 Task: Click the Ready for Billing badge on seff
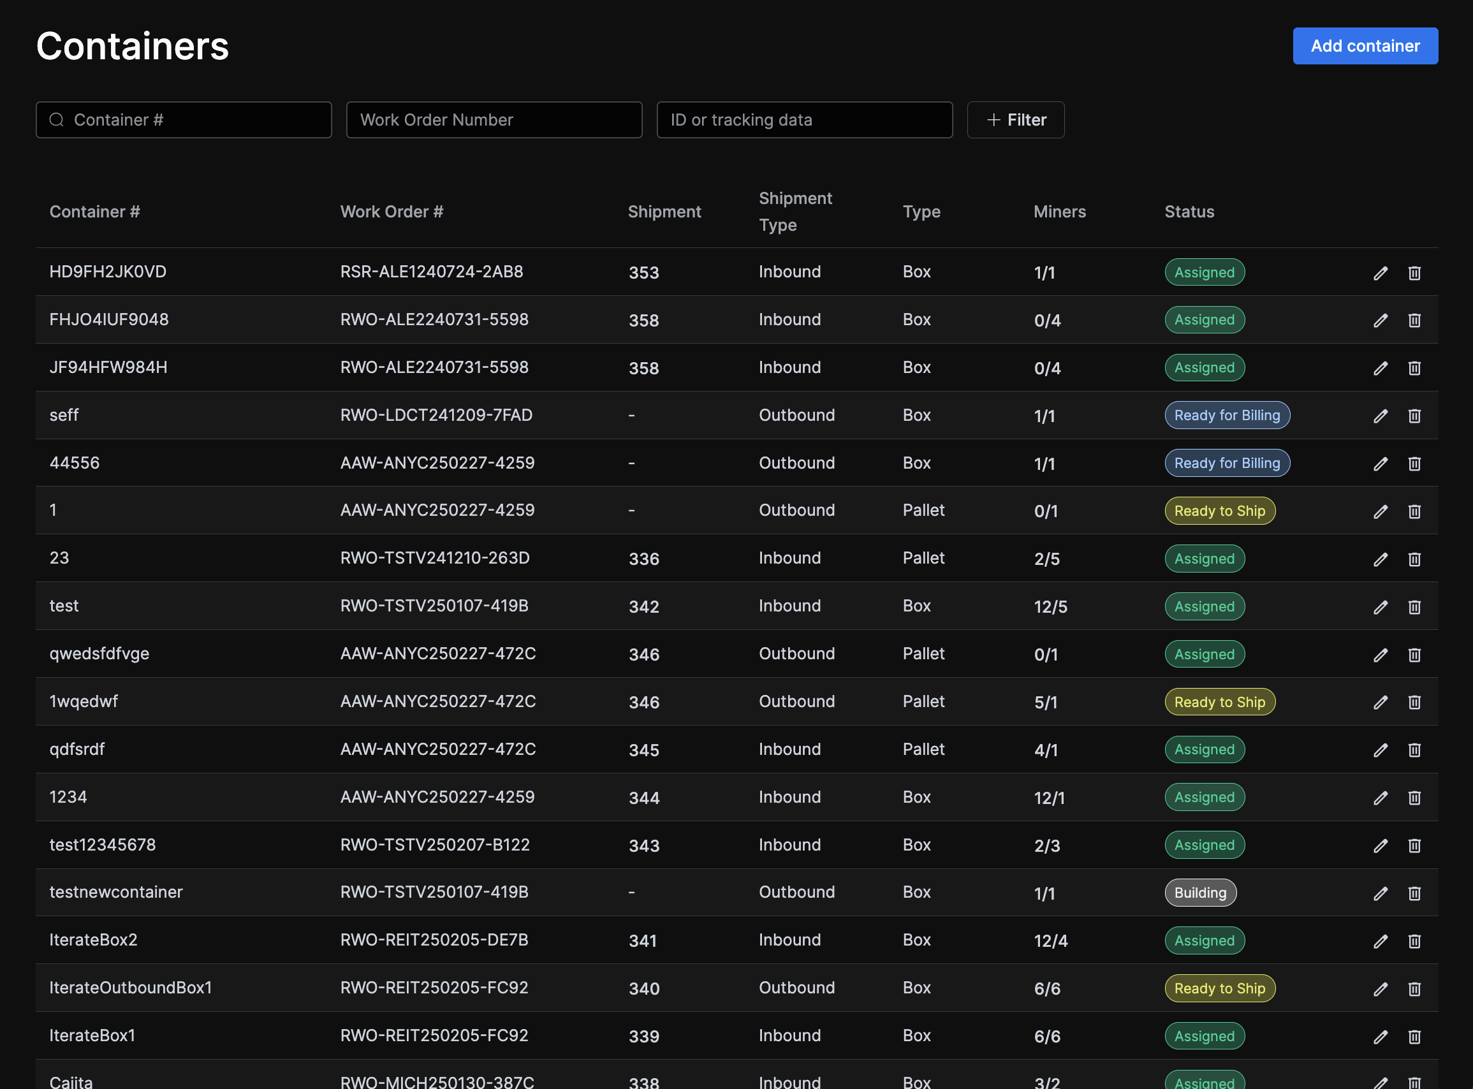pos(1227,415)
